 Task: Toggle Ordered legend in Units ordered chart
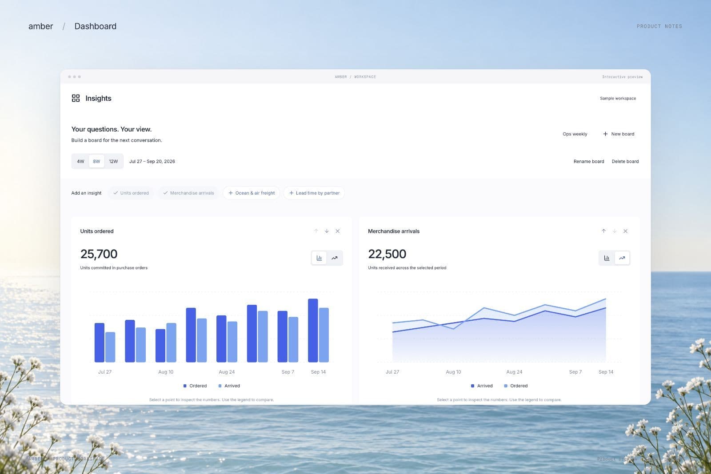point(195,386)
